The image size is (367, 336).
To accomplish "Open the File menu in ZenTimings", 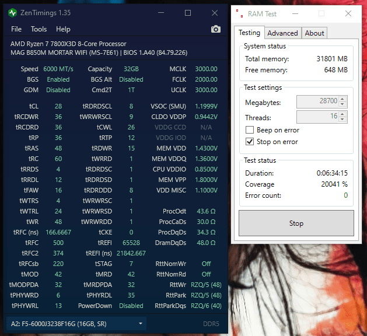I will click(16, 29).
